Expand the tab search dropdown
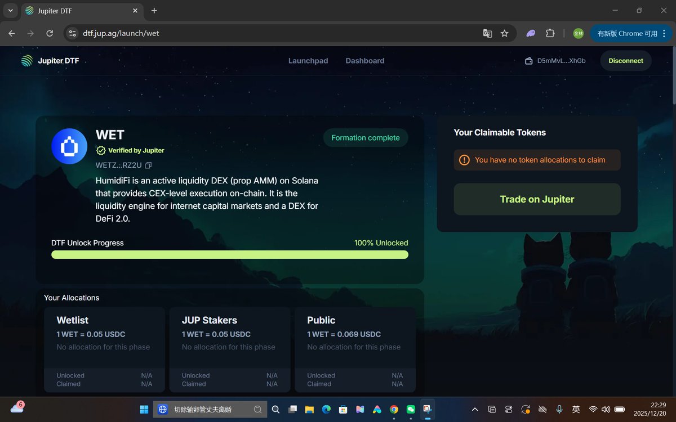This screenshot has width=676, height=422. pyautogui.click(x=10, y=11)
